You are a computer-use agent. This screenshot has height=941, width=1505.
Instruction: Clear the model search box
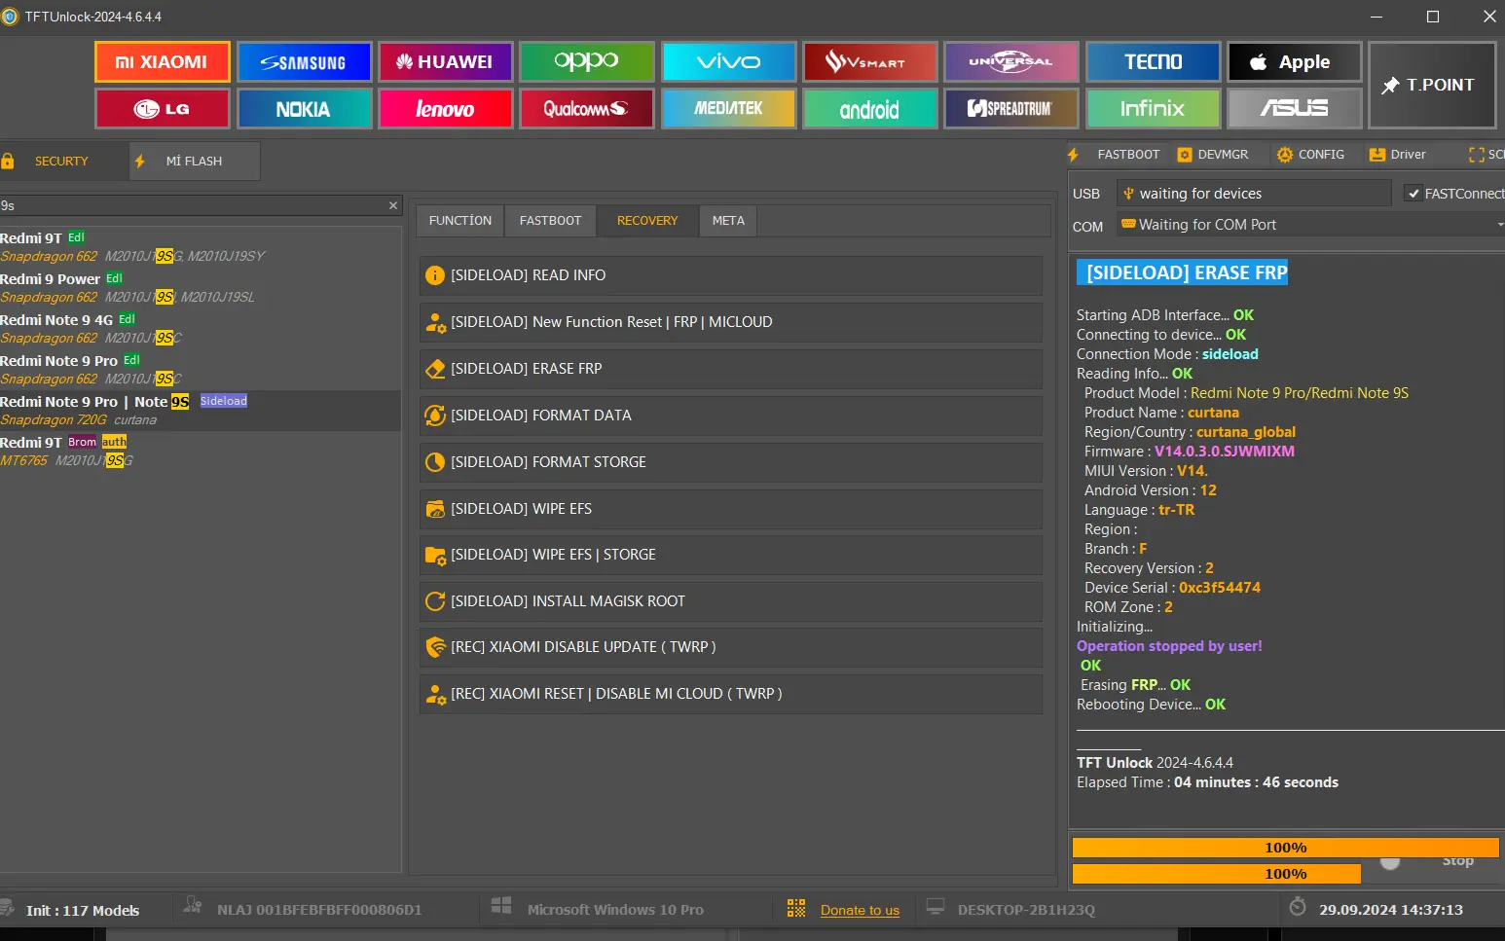[393, 205]
